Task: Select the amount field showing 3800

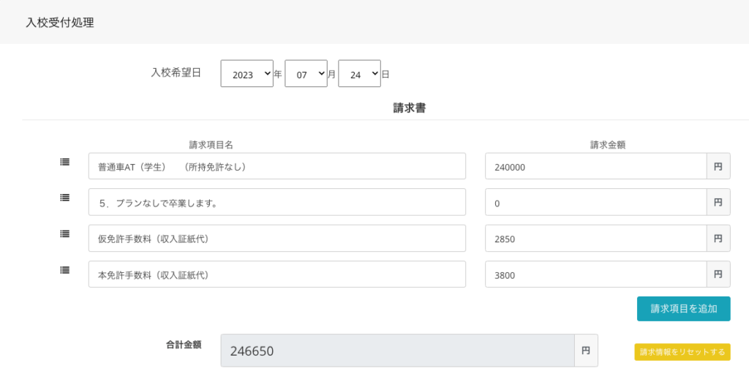Action: (595, 274)
